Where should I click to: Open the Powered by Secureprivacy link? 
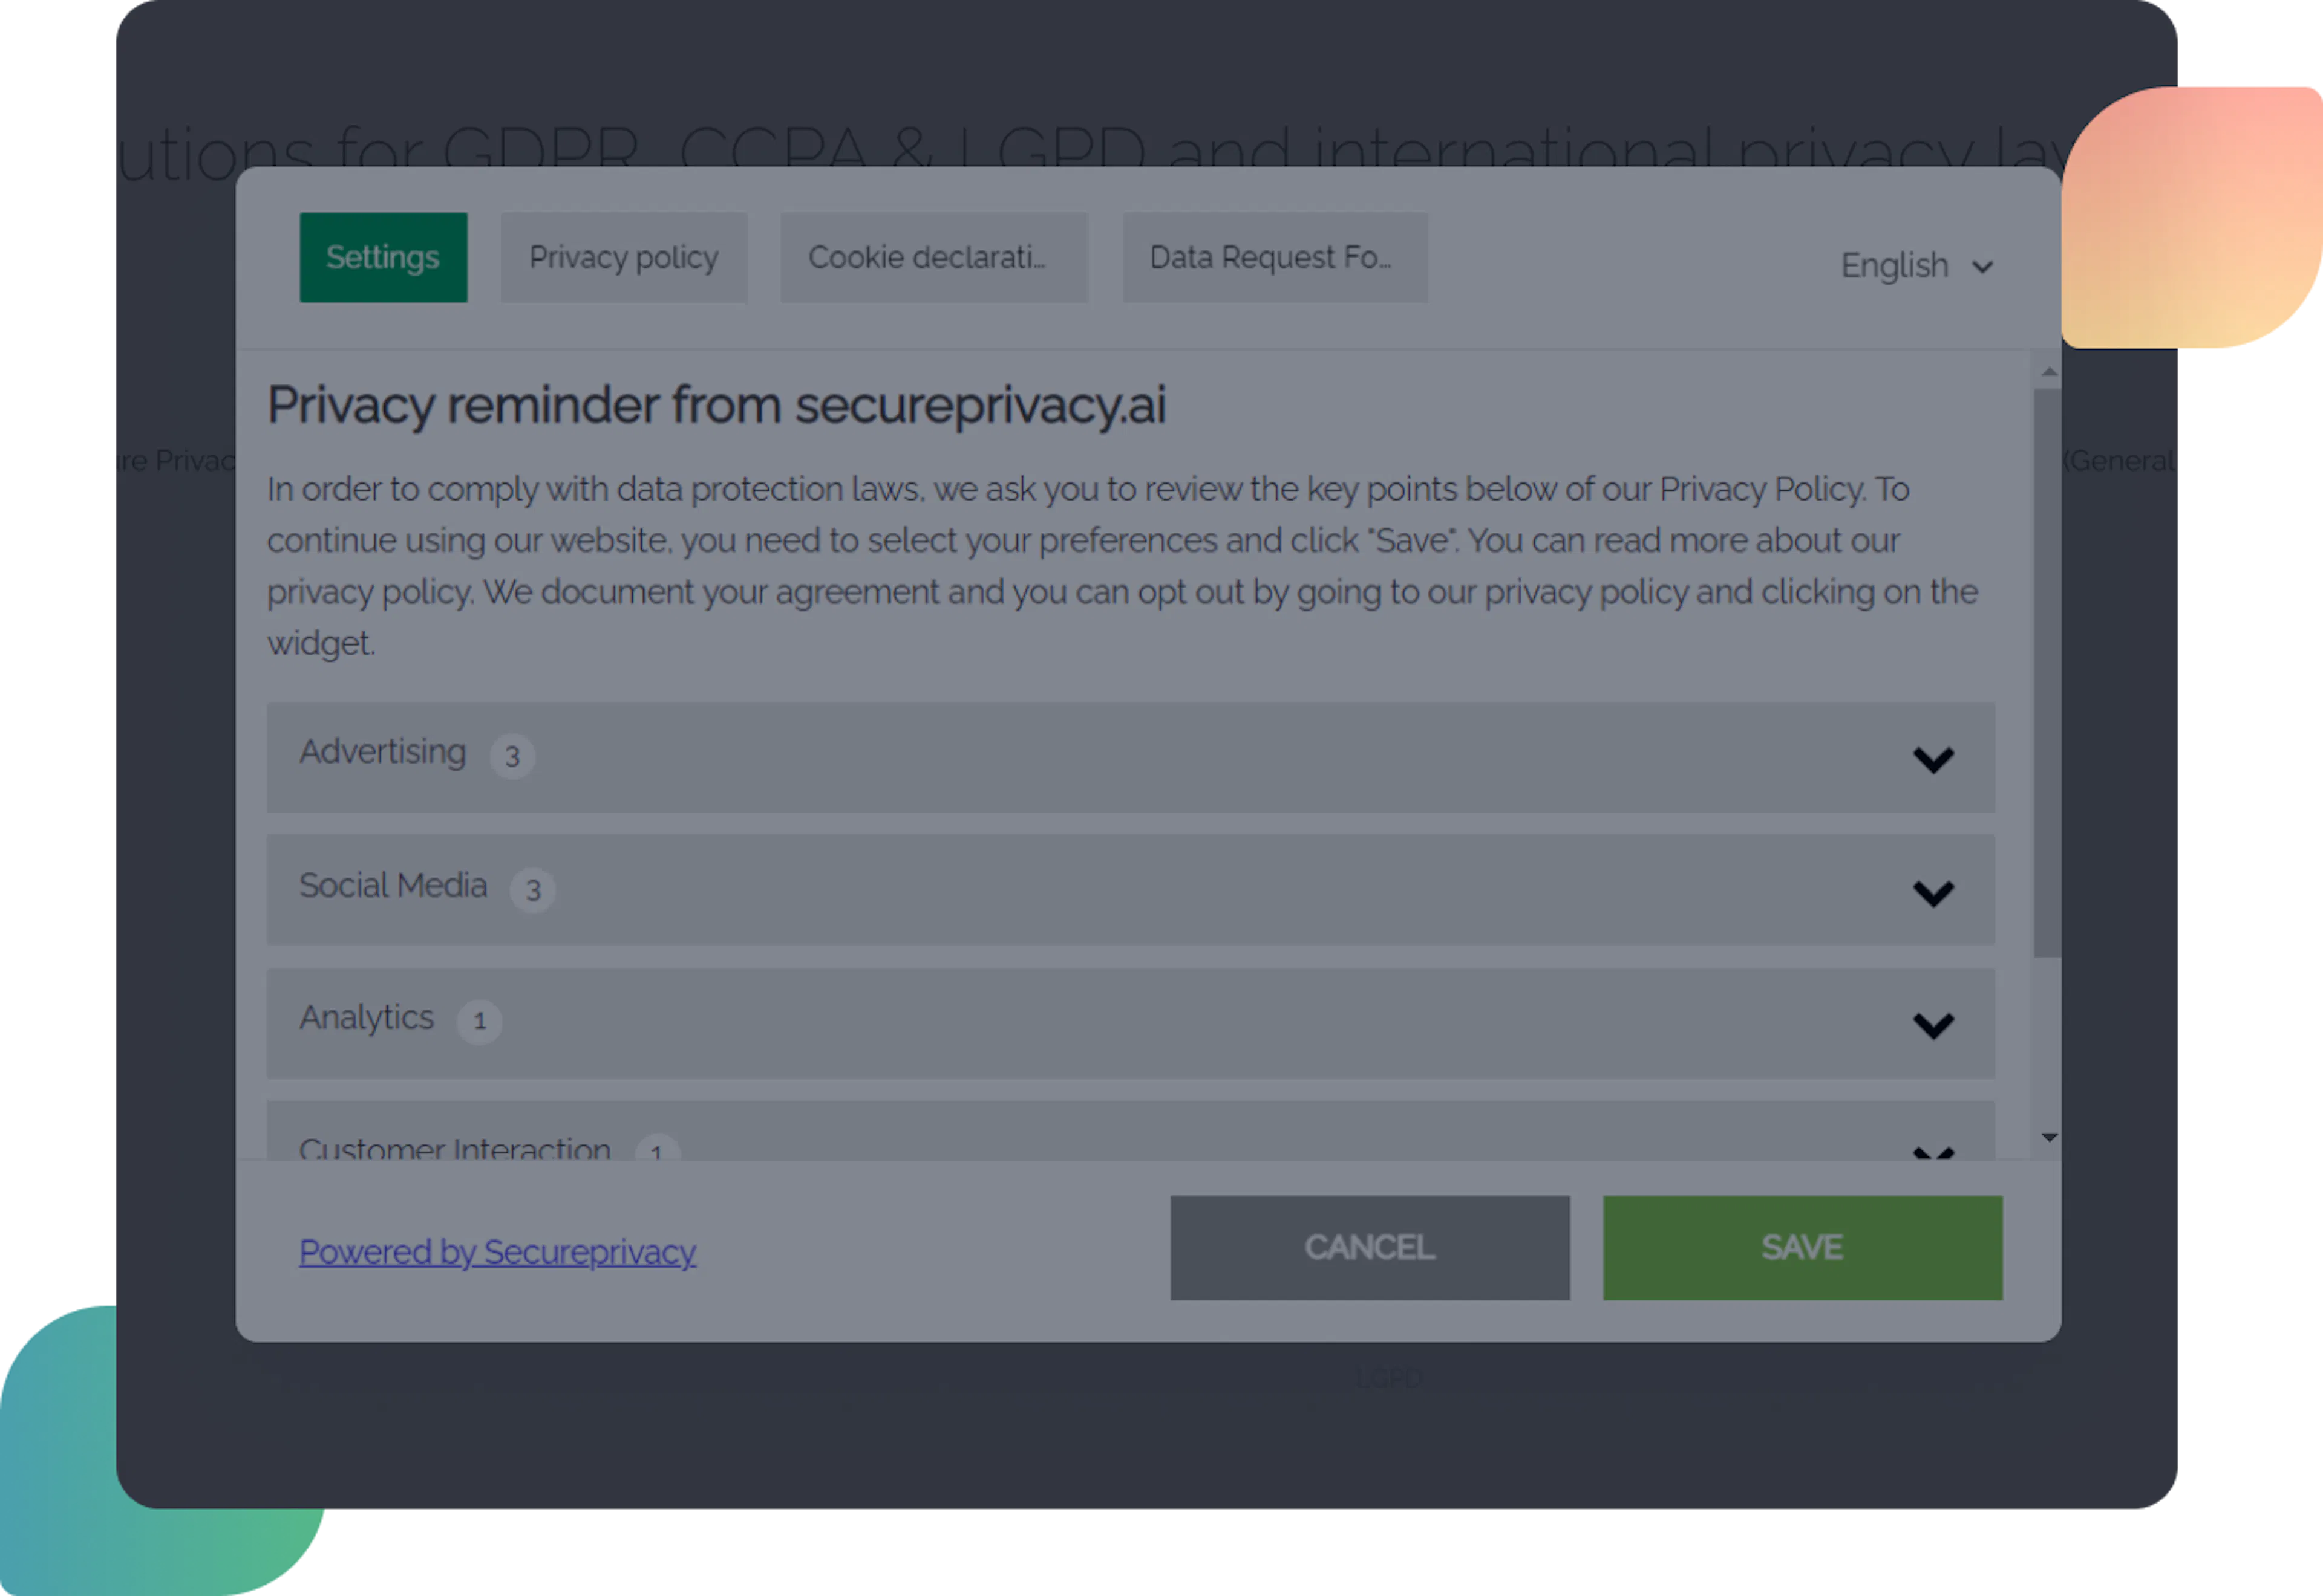[497, 1251]
